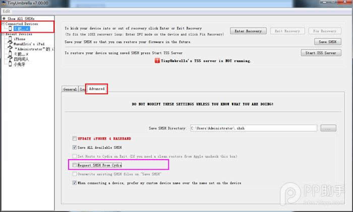Select the highlighted connected device
This screenshot has height=212, width=353.
coord(21,29)
